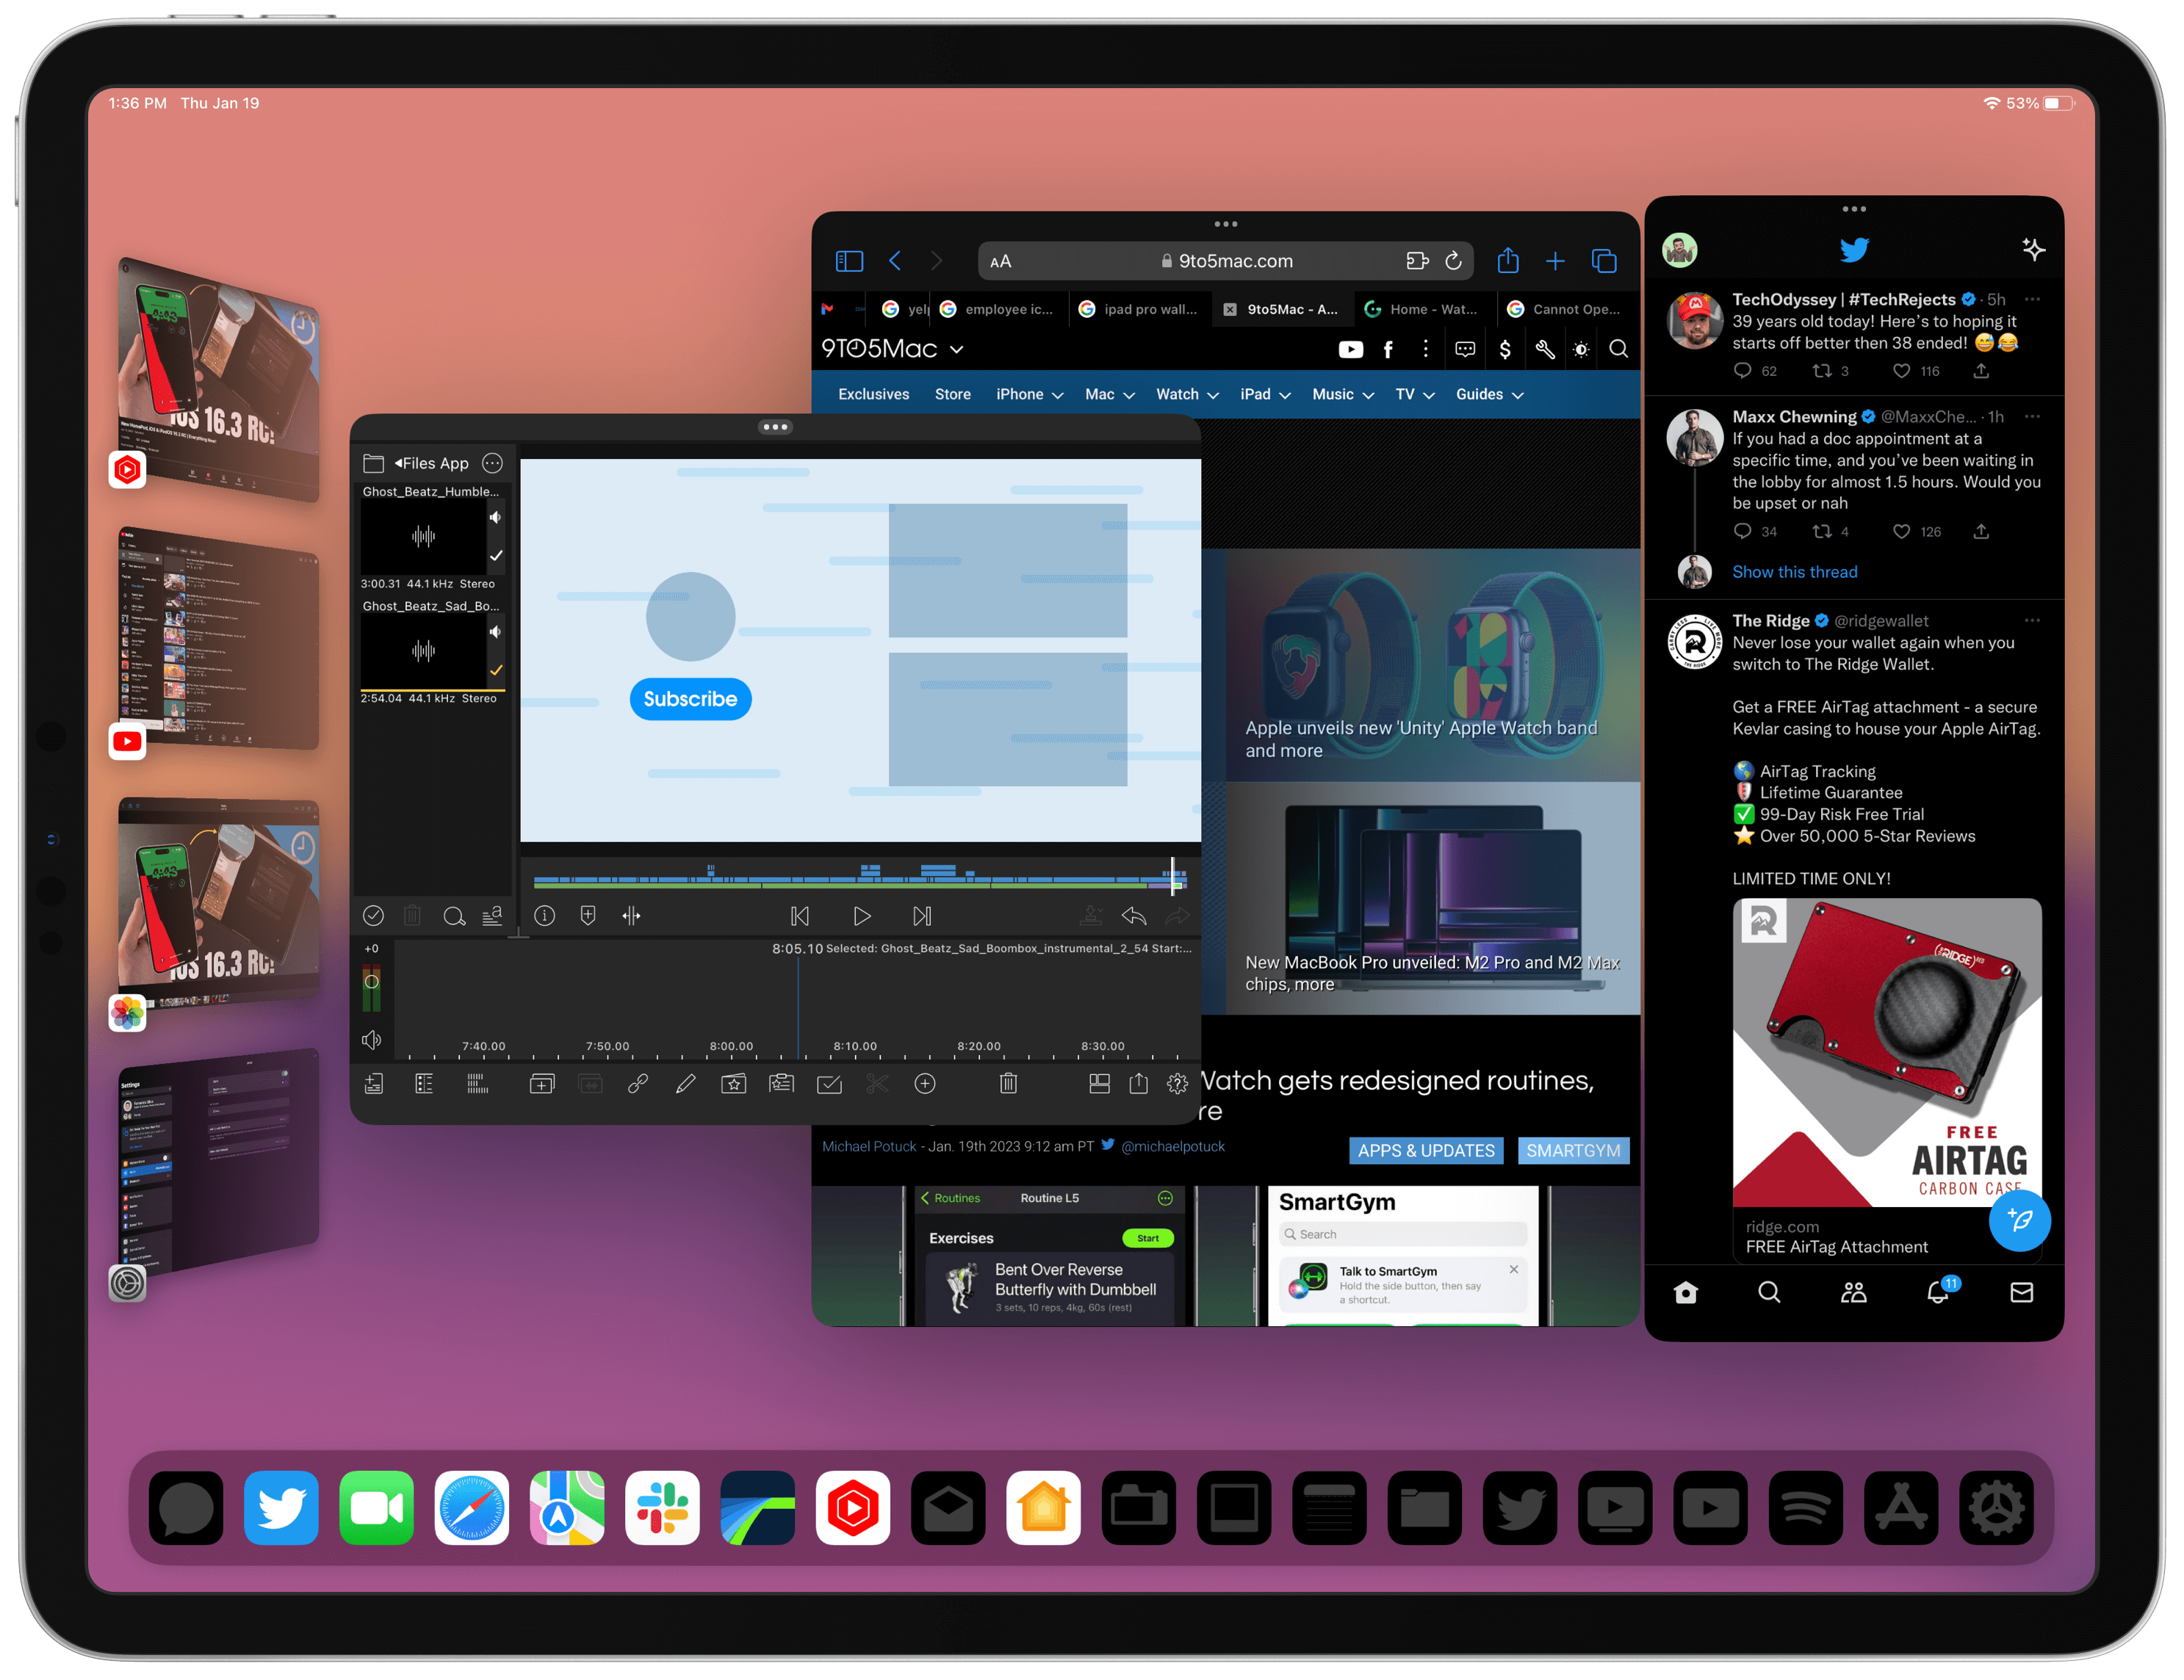The height and width of the screenshot is (1680, 2184).
Task: Open Twitter Direct Messages envelope icon
Action: click(2022, 1292)
